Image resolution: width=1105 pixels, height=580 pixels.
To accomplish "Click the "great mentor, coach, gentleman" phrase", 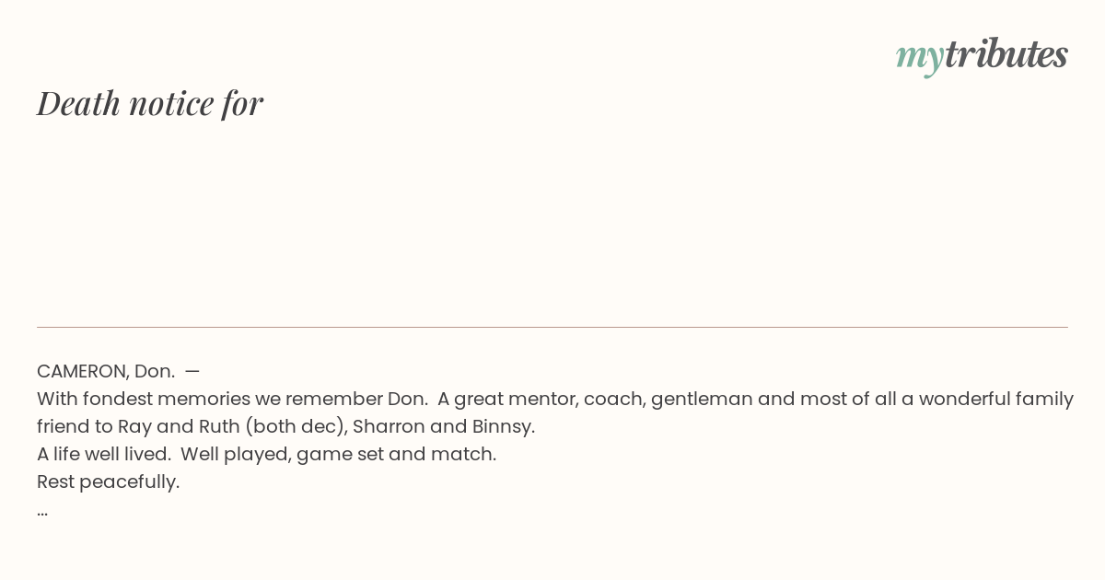I will tap(604, 399).
